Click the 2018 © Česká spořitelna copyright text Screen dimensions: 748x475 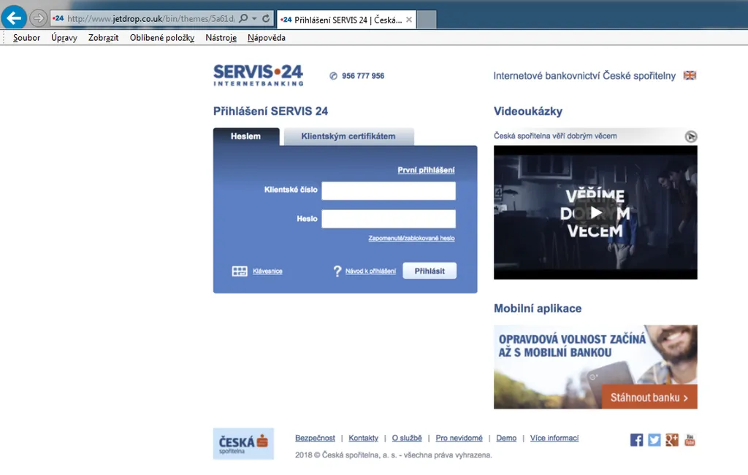[x=393, y=455]
